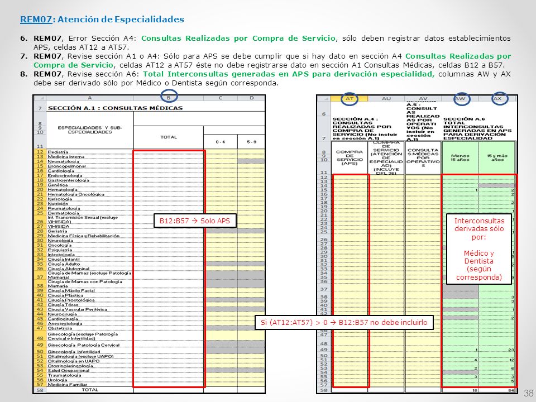Select the 'Medicina Física y Rehabilitación' row label

point(83,236)
